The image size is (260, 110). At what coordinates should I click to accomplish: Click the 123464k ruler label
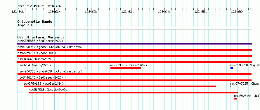164,12
